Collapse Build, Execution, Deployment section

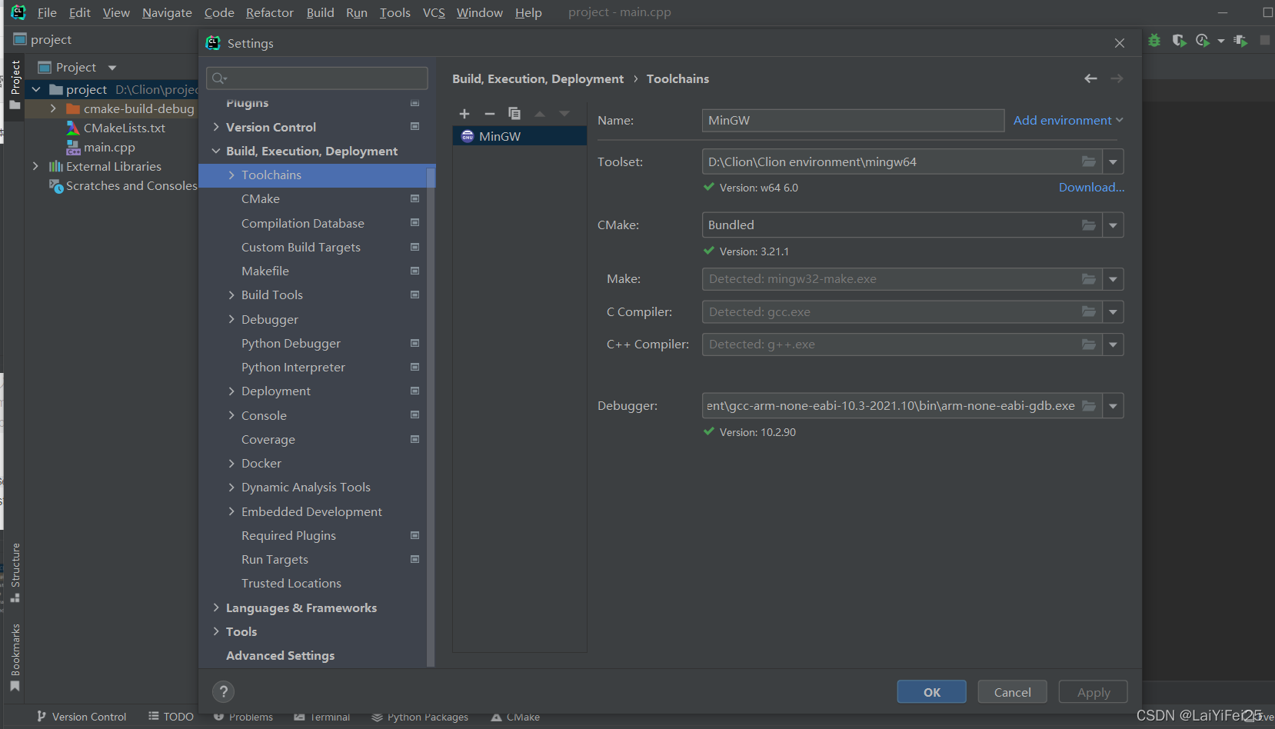216,151
